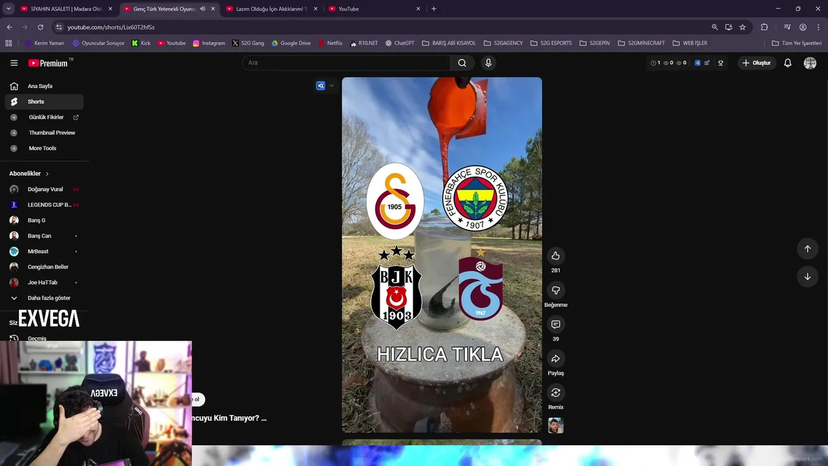Click the search magnifier button
Image resolution: width=828 pixels, height=466 pixels.
[x=462, y=63]
